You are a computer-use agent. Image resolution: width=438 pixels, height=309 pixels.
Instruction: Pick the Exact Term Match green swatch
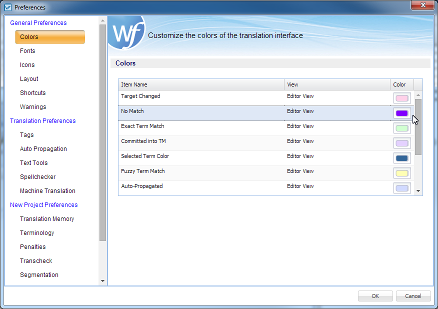[x=402, y=128]
